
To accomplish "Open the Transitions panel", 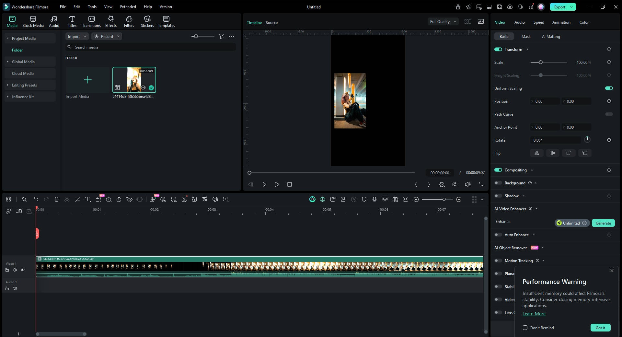I will [x=91, y=21].
